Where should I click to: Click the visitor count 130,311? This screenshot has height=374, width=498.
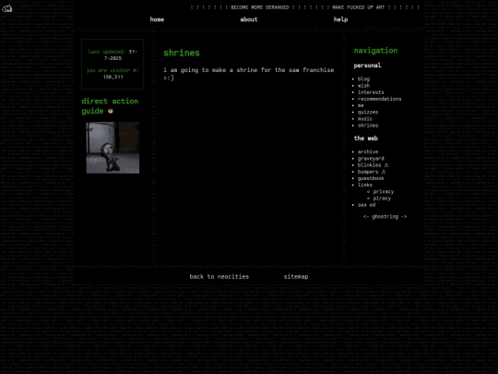[113, 77]
